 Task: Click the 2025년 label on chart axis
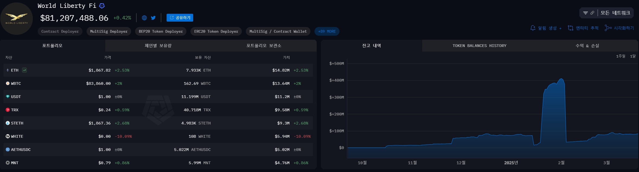tap(511, 163)
